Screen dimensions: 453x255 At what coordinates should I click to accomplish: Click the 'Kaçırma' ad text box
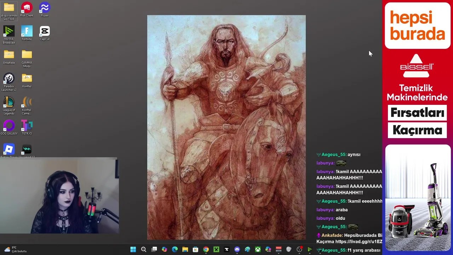coord(417,130)
